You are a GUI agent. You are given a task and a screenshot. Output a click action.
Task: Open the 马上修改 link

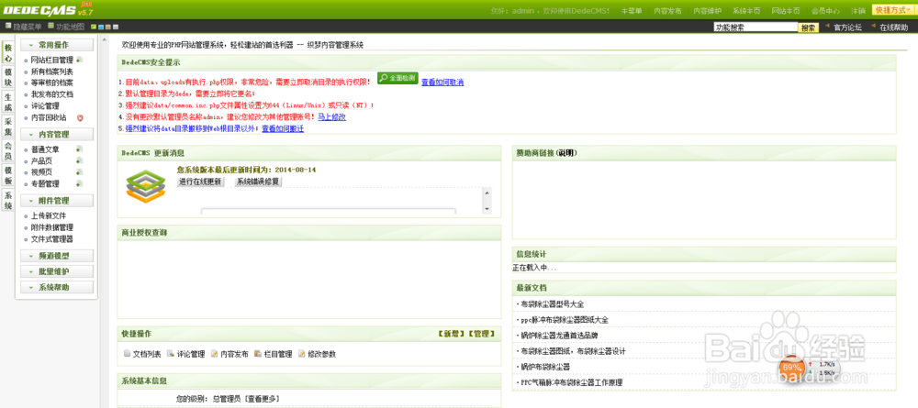pyautogui.click(x=331, y=117)
